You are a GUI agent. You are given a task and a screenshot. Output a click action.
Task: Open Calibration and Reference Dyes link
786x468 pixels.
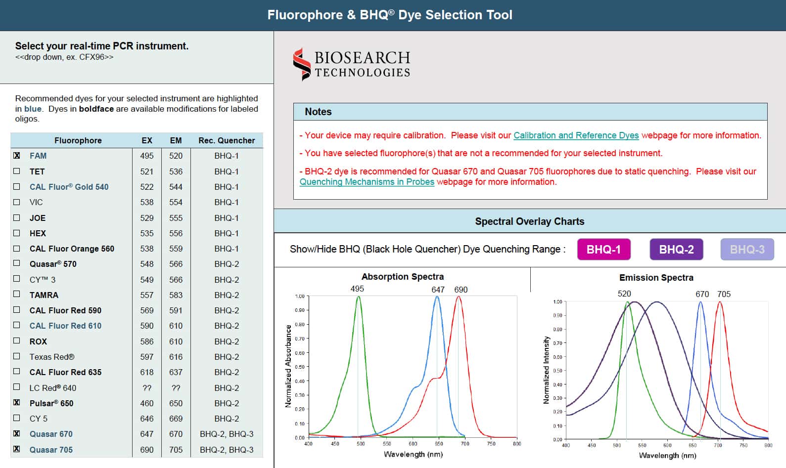[x=576, y=135]
